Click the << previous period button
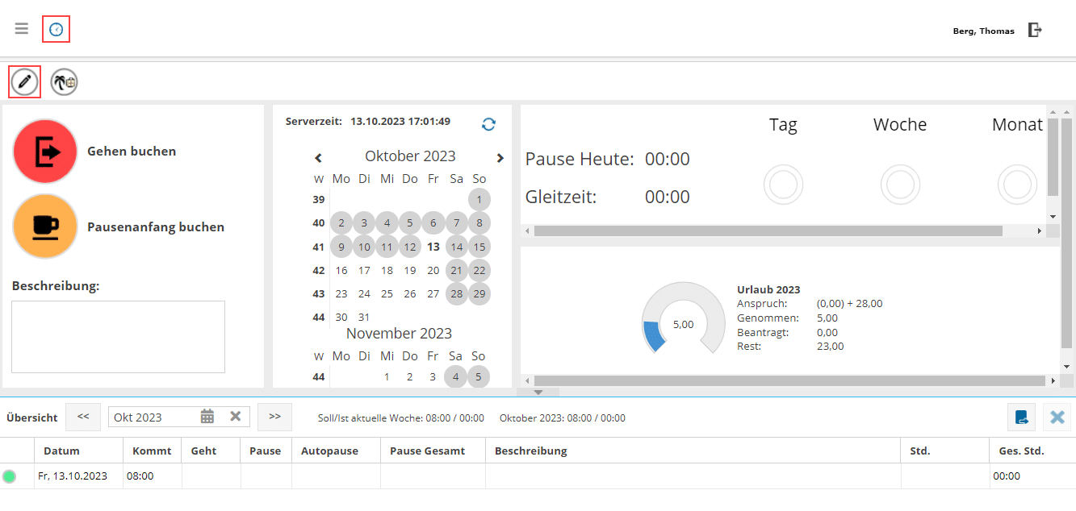 click(x=83, y=417)
